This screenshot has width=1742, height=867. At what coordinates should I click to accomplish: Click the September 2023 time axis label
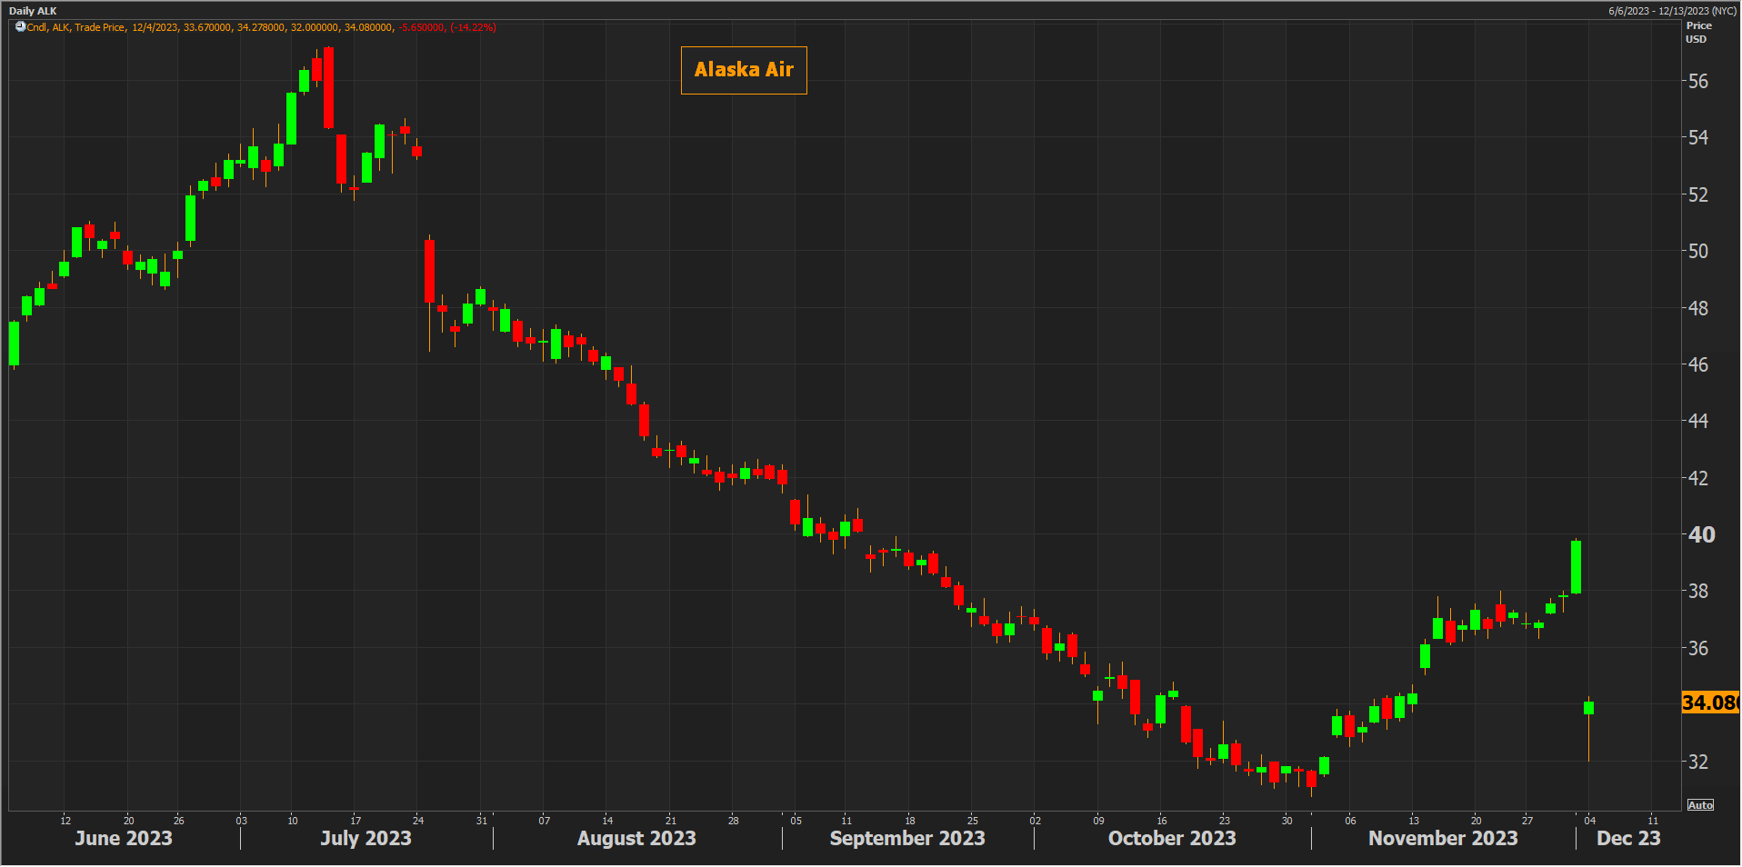coord(906,838)
